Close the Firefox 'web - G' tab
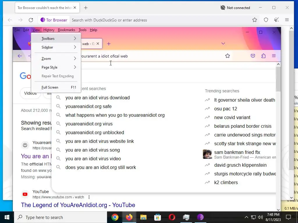This screenshot has height=223, width=298. click(98, 44)
